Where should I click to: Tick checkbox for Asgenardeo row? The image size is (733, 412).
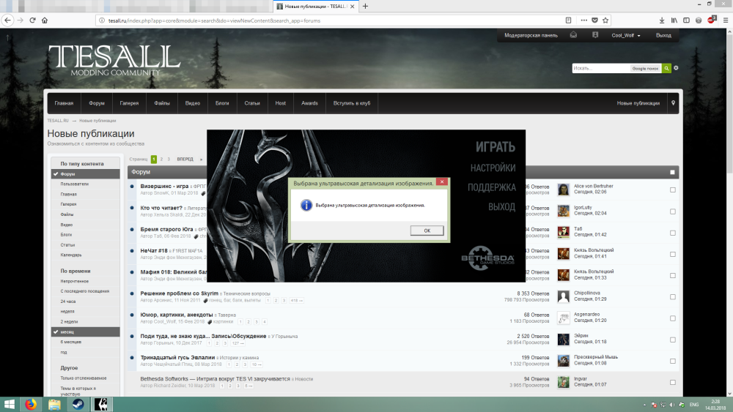point(673,318)
